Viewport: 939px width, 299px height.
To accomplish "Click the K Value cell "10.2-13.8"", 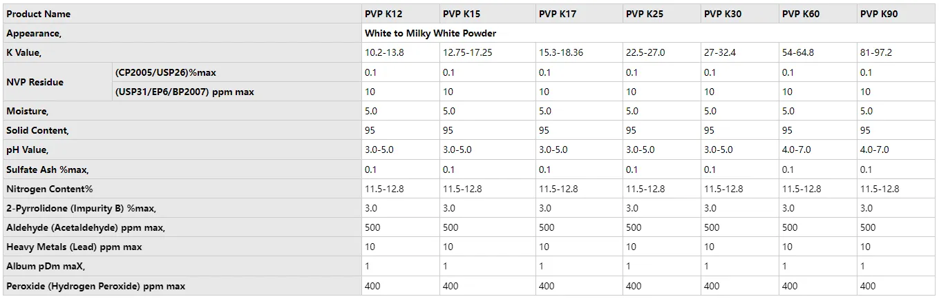I will pyautogui.click(x=384, y=52).
